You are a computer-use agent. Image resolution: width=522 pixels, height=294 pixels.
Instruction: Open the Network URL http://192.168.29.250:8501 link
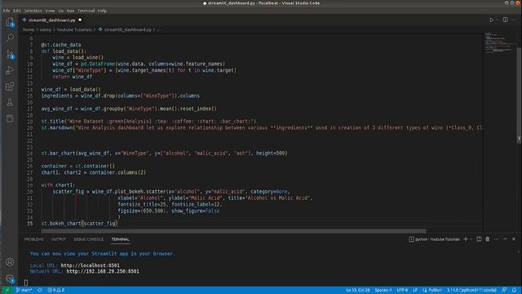[x=103, y=271]
